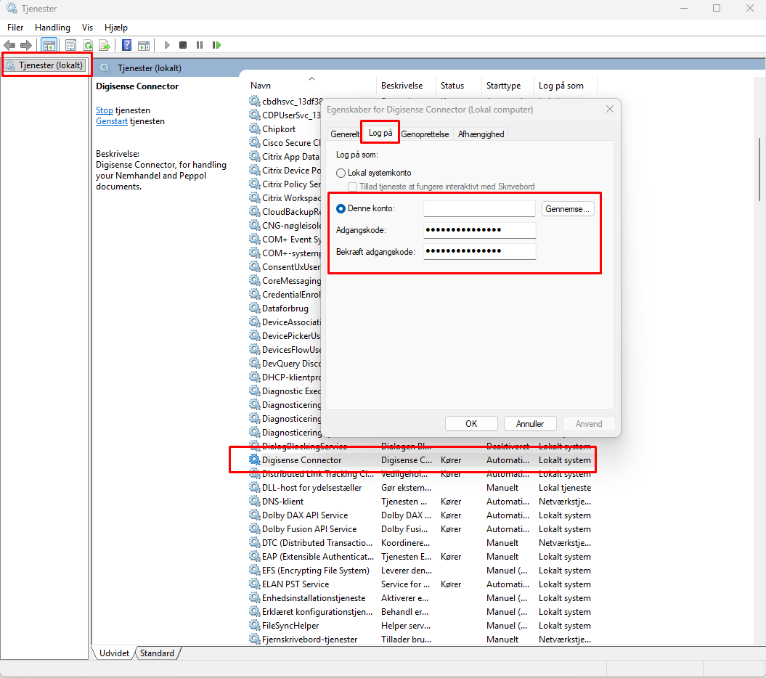Screen dimensions: 766x678
Task: Select the DLL-host for ydelsestæller service
Action: pyautogui.click(x=312, y=488)
